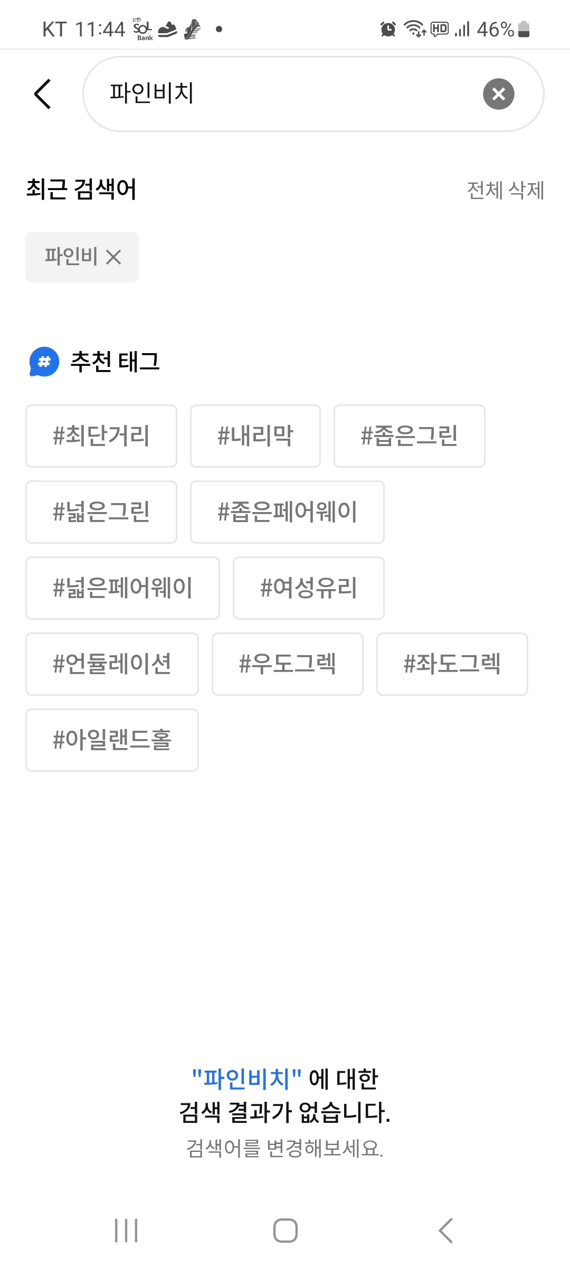The height and width of the screenshot is (1267, 570).
Task: Tap the back arrow beside search field
Action: pos(43,94)
